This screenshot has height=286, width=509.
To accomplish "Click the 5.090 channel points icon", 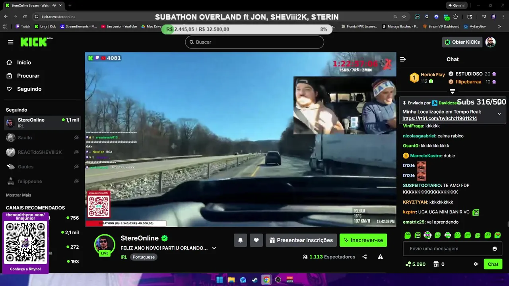I will (x=408, y=264).
